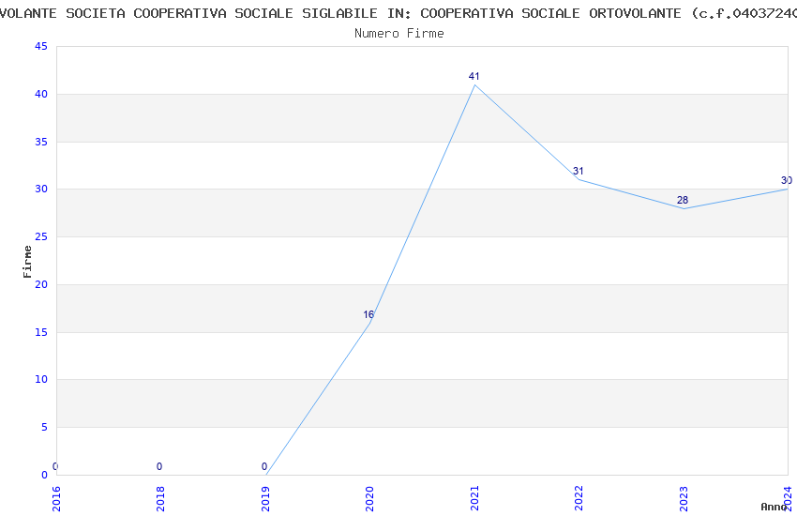Click the 25 y-axis tick label
The height and width of the screenshot is (516, 797).
tap(40, 237)
